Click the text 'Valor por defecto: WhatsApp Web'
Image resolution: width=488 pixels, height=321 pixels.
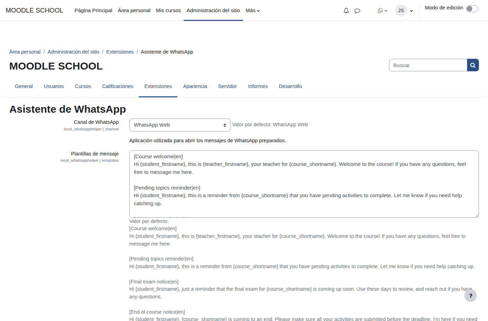click(x=270, y=125)
